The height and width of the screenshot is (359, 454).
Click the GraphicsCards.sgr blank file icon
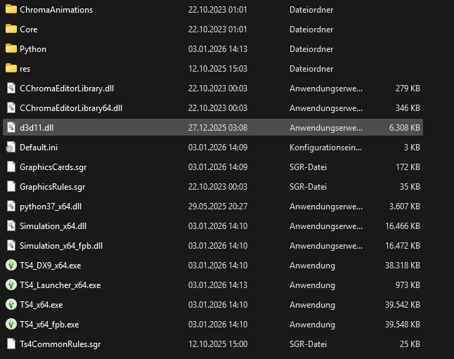tap(11, 167)
